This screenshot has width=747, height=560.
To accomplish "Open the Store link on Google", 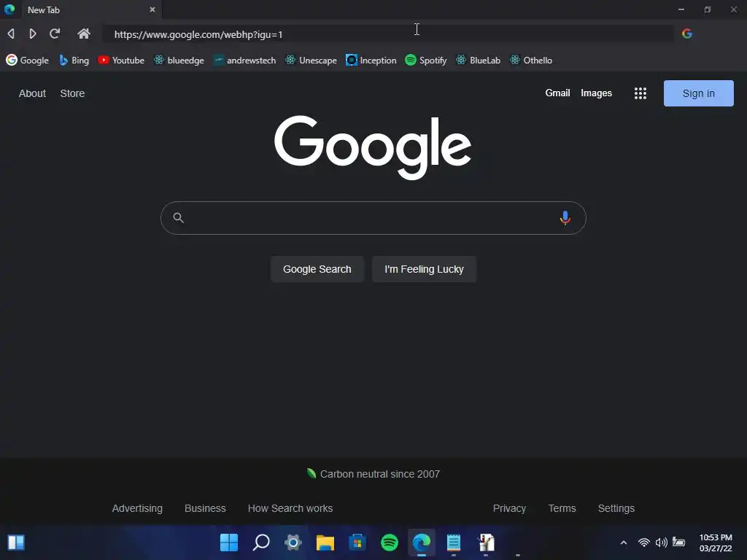I will (x=72, y=93).
